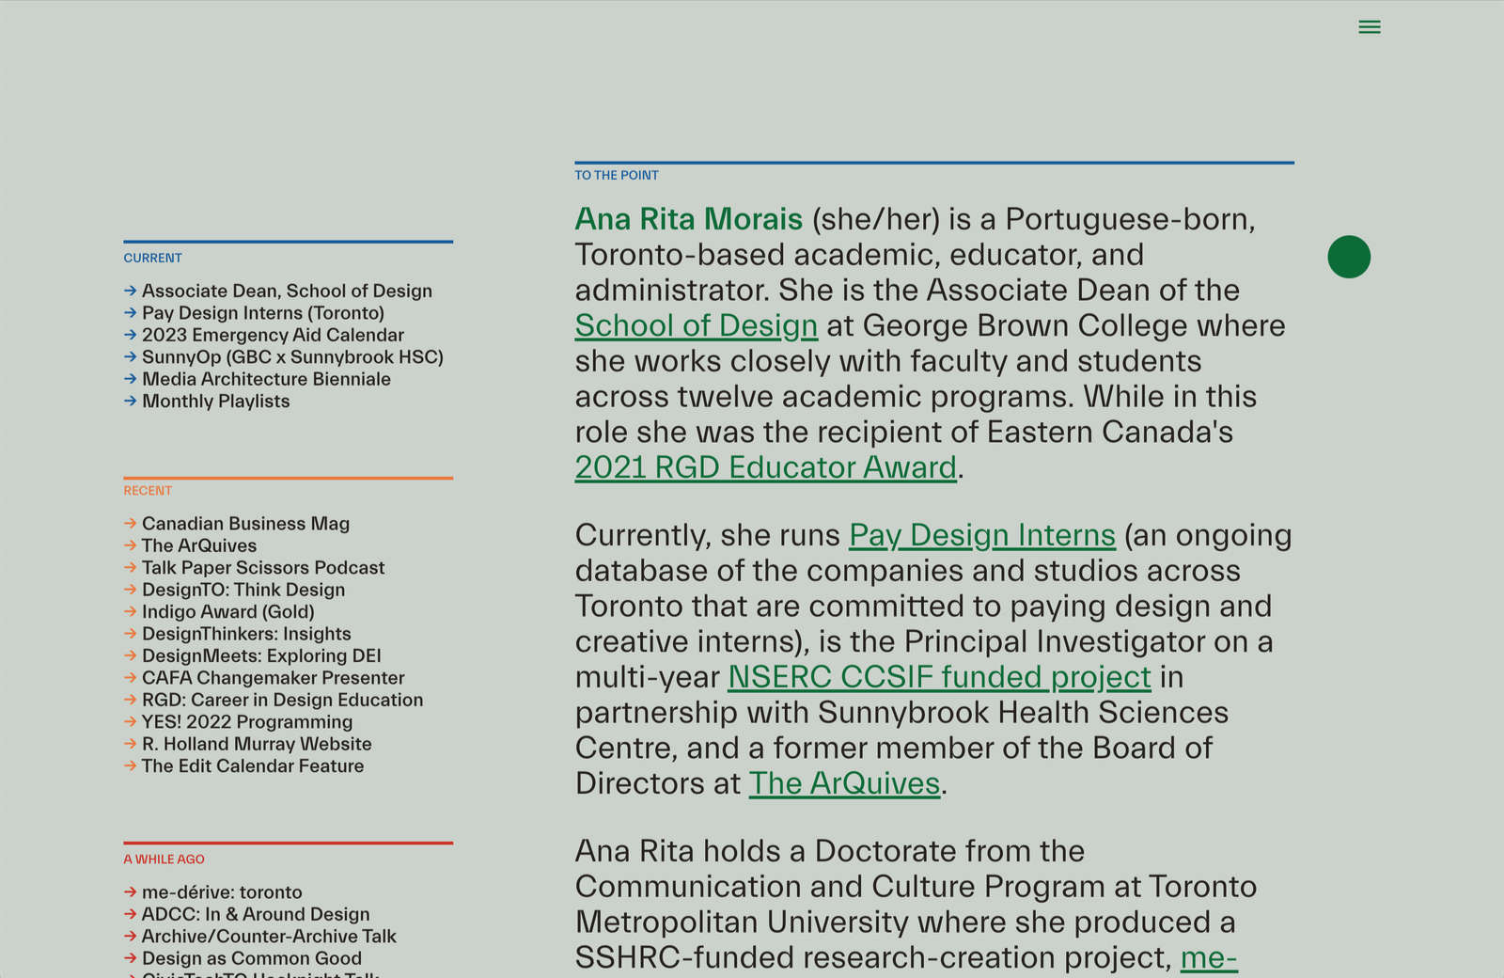Image resolution: width=1504 pixels, height=978 pixels.
Task: Open CAFA Changemaker Presenter entry
Action: tap(274, 678)
